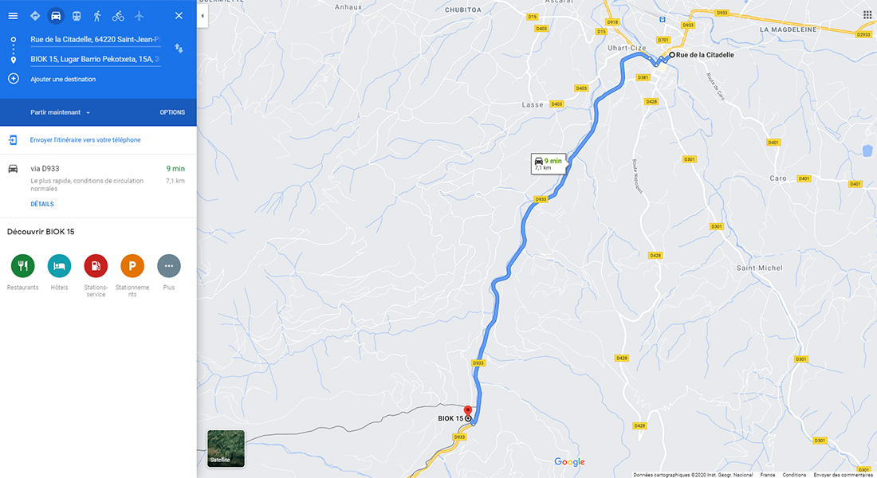Switch to Satellite view
The image size is (877, 478).
[x=226, y=449]
